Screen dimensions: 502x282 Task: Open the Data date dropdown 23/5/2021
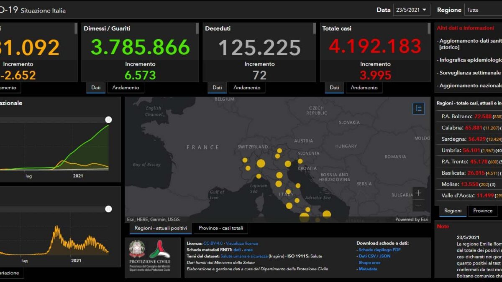pyautogui.click(x=412, y=10)
